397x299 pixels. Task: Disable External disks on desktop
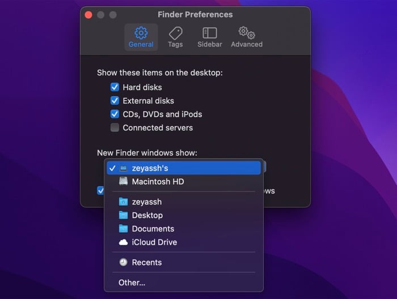[x=115, y=100]
